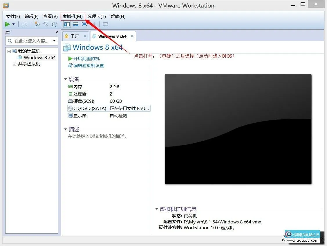Enter full screen mode icon
Screen dimensions: 327x246
pos(84,24)
